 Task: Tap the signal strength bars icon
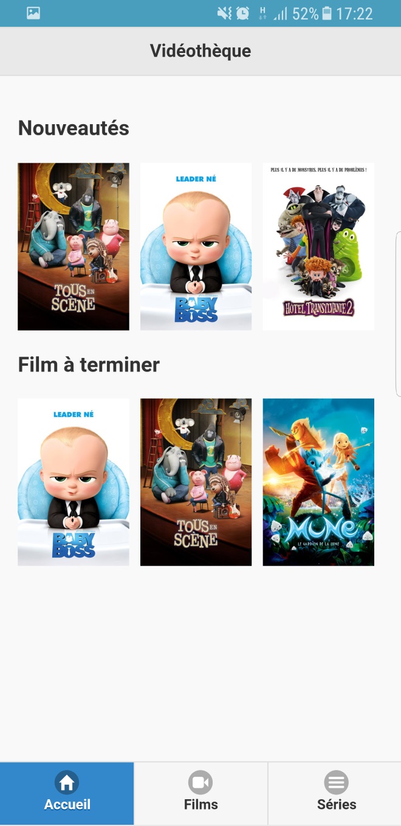click(x=280, y=13)
